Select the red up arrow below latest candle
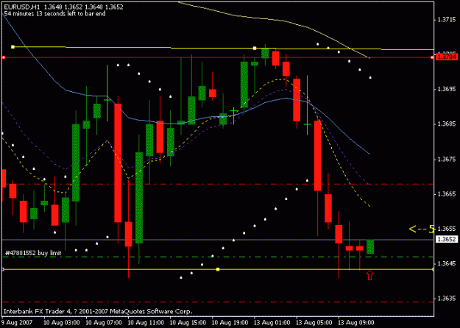This screenshot has height=328, width=460. point(370,275)
